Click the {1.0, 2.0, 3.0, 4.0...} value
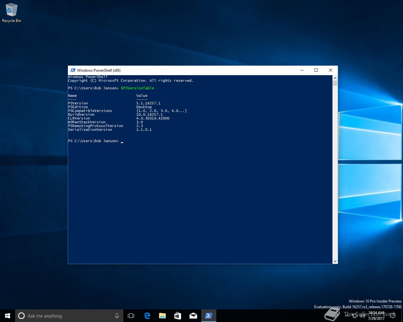 click(x=162, y=111)
